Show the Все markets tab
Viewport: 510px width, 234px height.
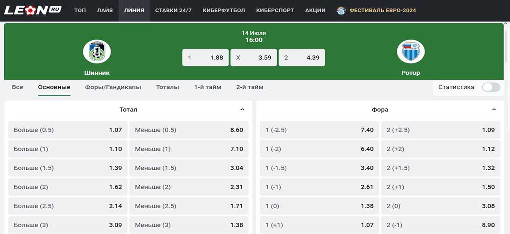click(17, 87)
